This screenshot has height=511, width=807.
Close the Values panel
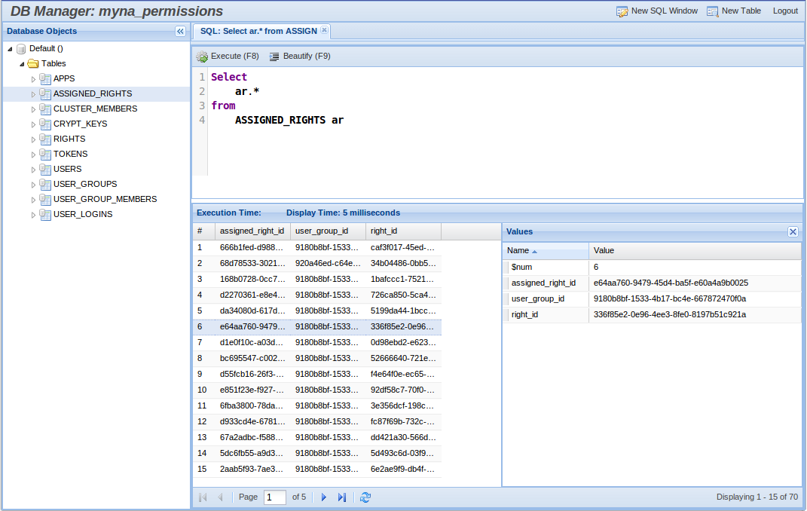pos(793,231)
